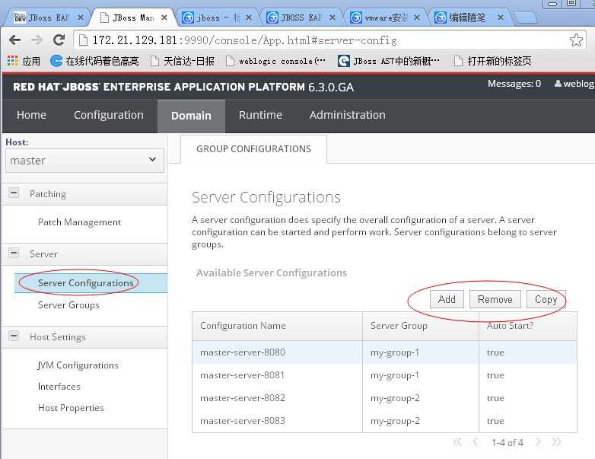
Task: Click my-group-1 in master-server-8081 row
Action: (x=395, y=375)
